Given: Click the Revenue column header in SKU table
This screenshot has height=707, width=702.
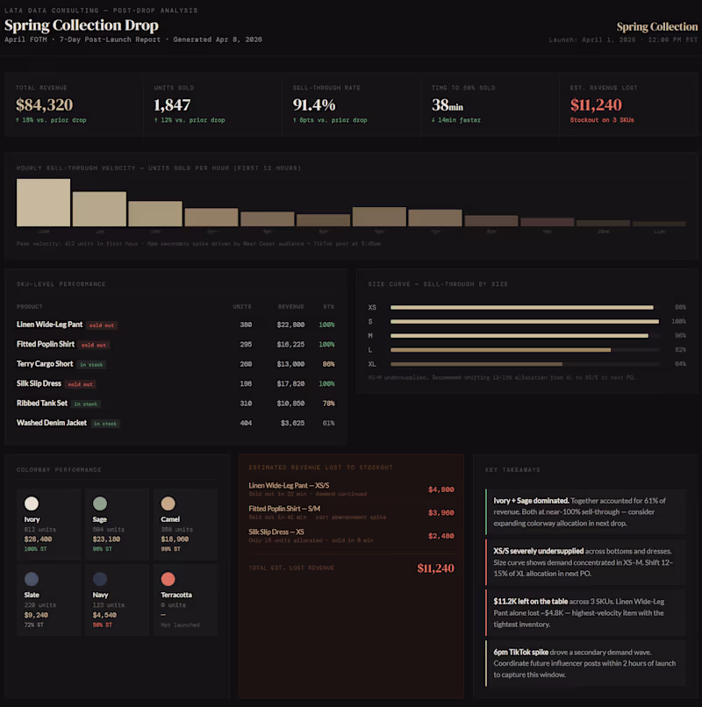Looking at the screenshot, I should click(290, 307).
